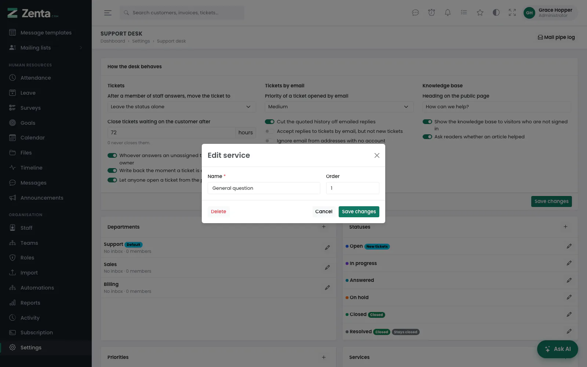The width and height of the screenshot is (587, 367).
Task: Open Automations in the sidebar
Action: click(x=46, y=288)
